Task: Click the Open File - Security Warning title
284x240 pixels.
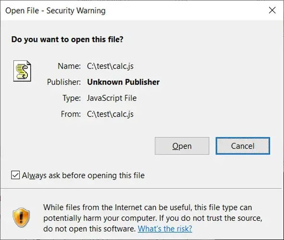Action: [x=55, y=11]
